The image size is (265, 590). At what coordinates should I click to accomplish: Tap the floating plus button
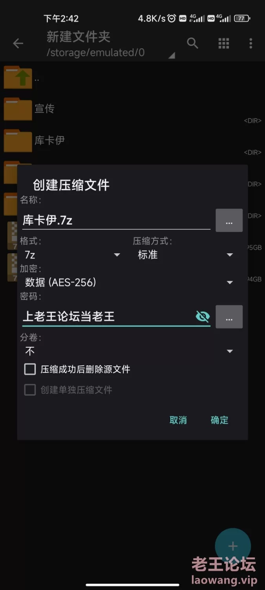coord(233,546)
